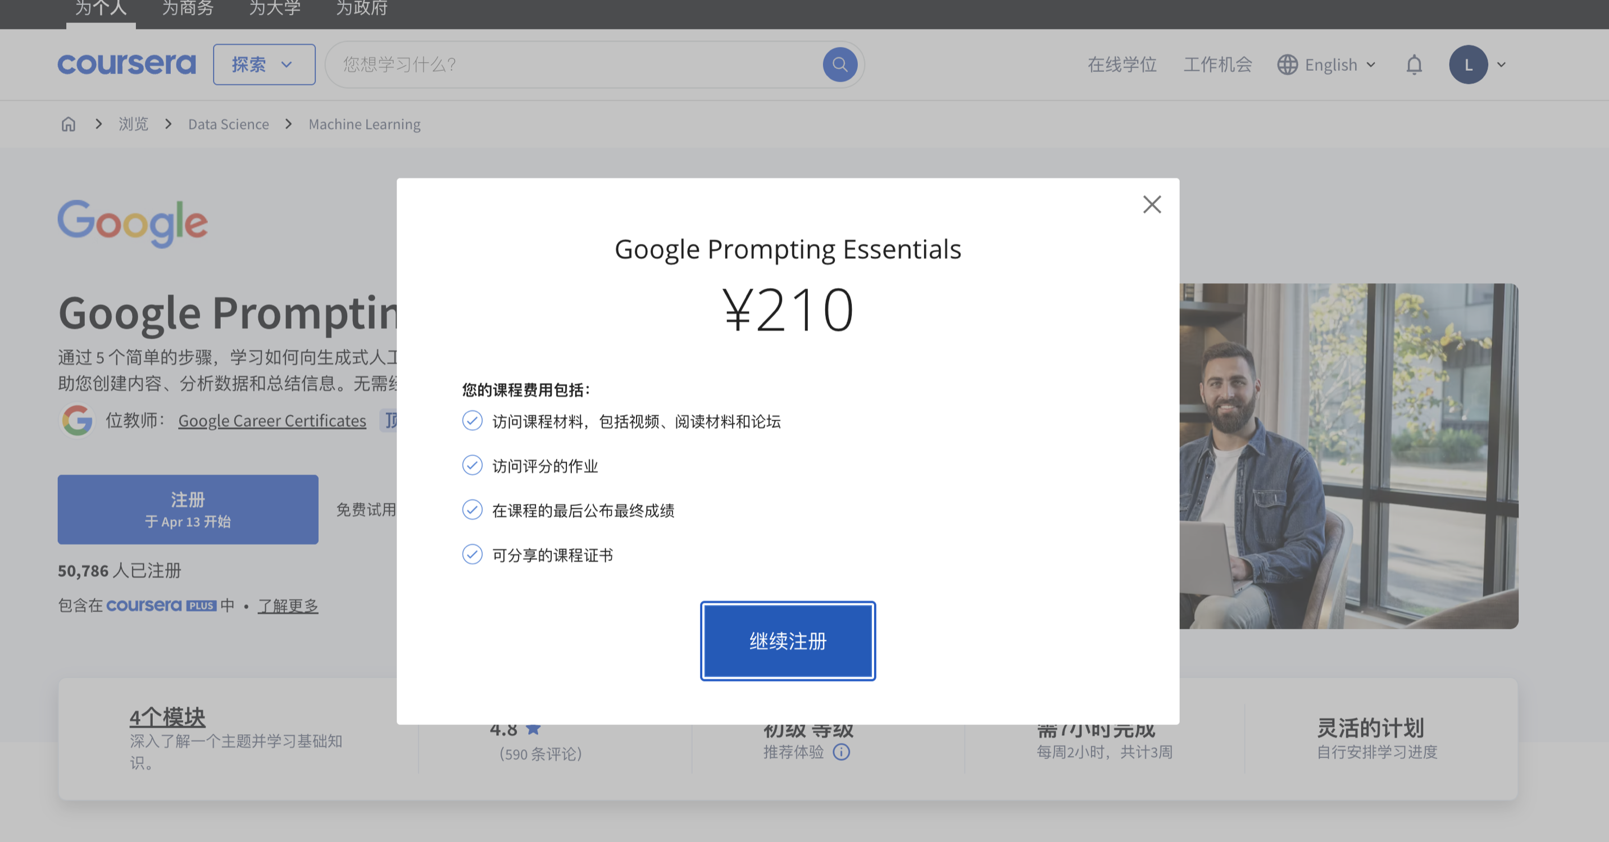Image resolution: width=1609 pixels, height=842 pixels.
Task: Click the 继续注册 button
Action: pyautogui.click(x=788, y=641)
